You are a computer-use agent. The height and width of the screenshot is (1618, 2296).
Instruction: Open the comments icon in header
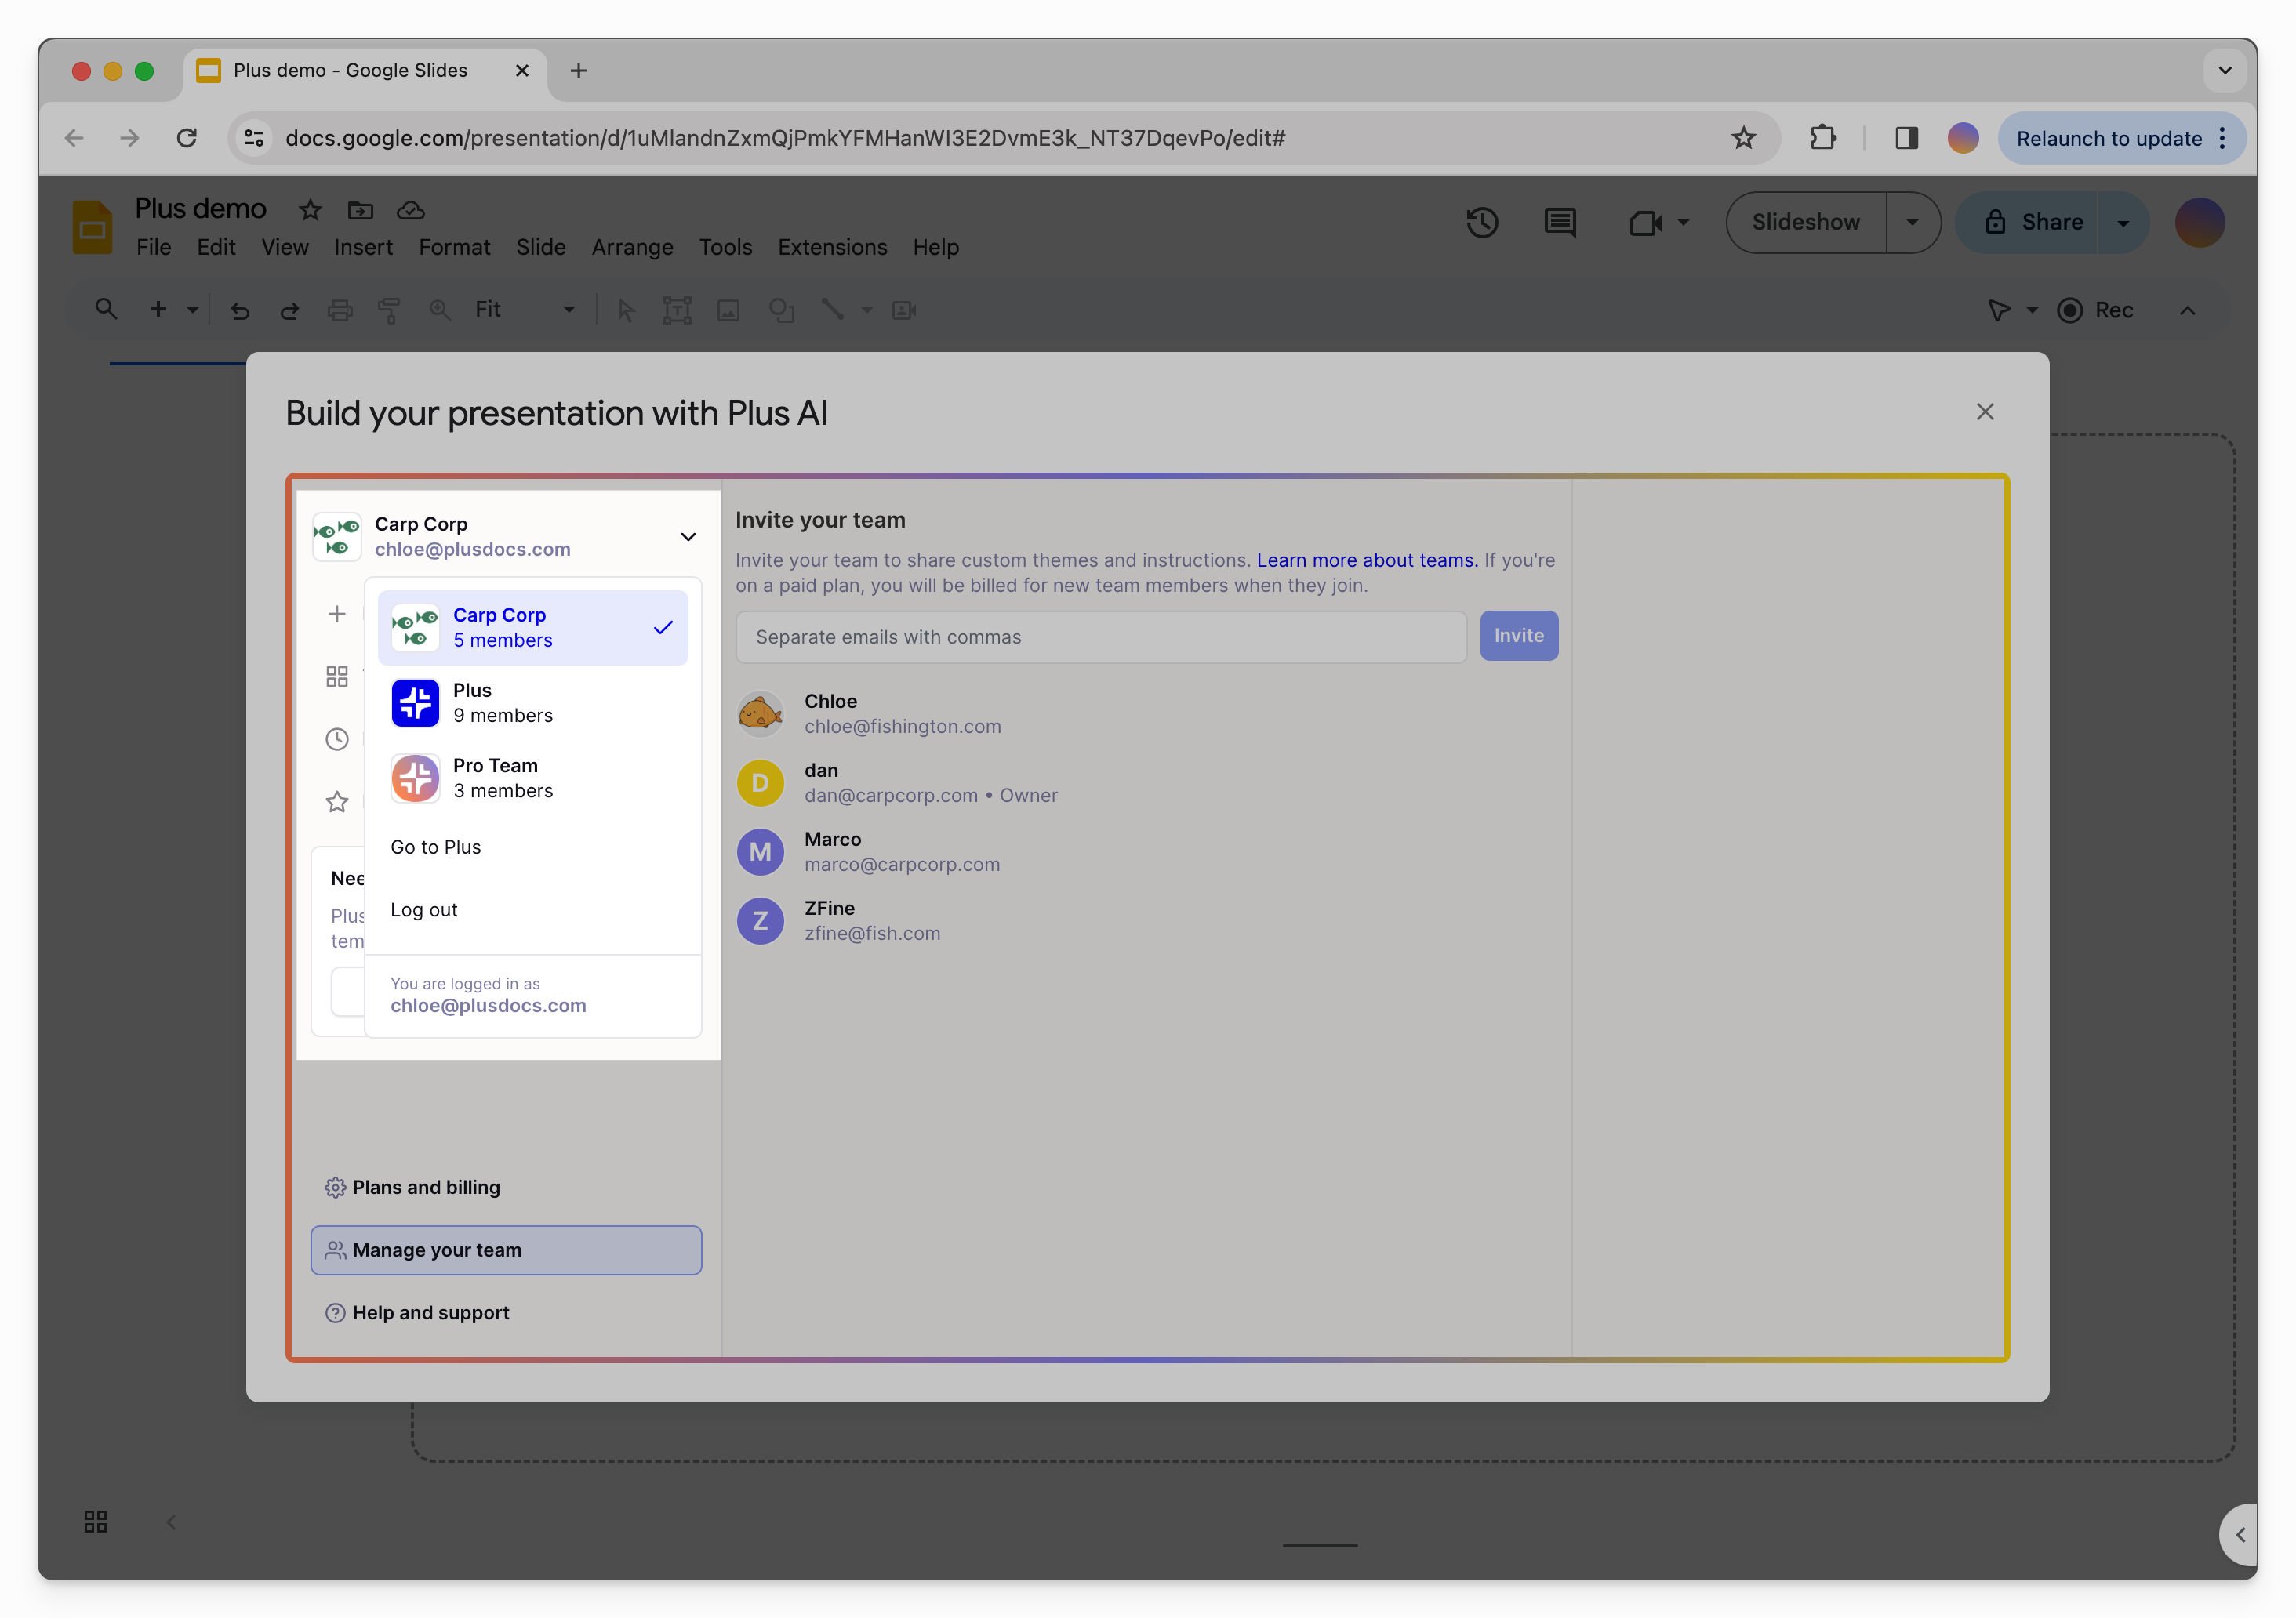click(x=1559, y=222)
